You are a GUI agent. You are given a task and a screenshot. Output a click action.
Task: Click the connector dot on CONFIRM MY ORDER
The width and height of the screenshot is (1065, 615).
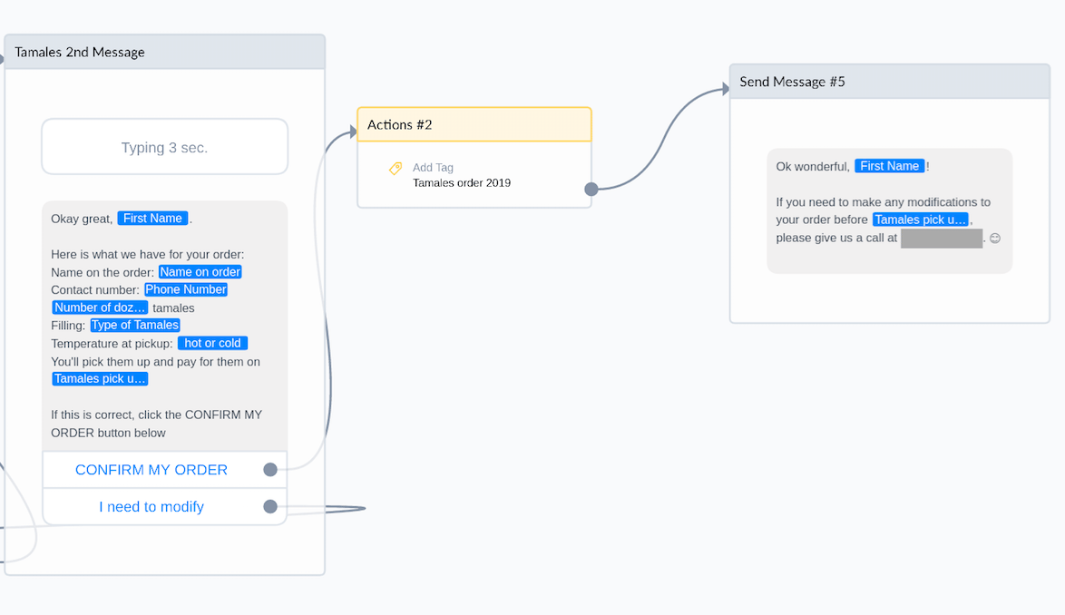pos(270,470)
